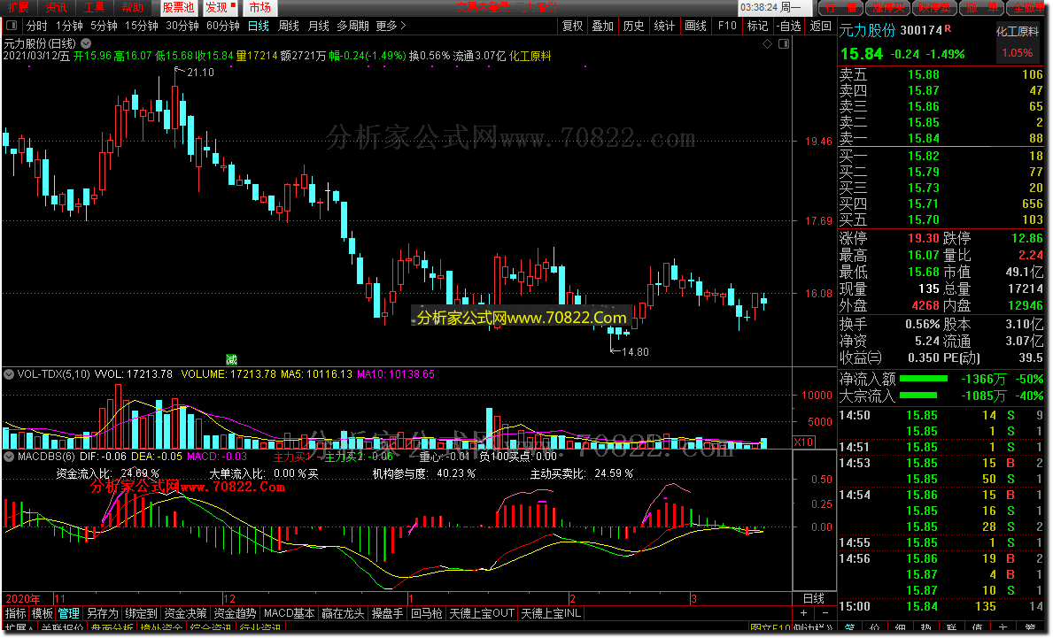Select the 15分钟 period
1053x638 pixels.
[142, 26]
